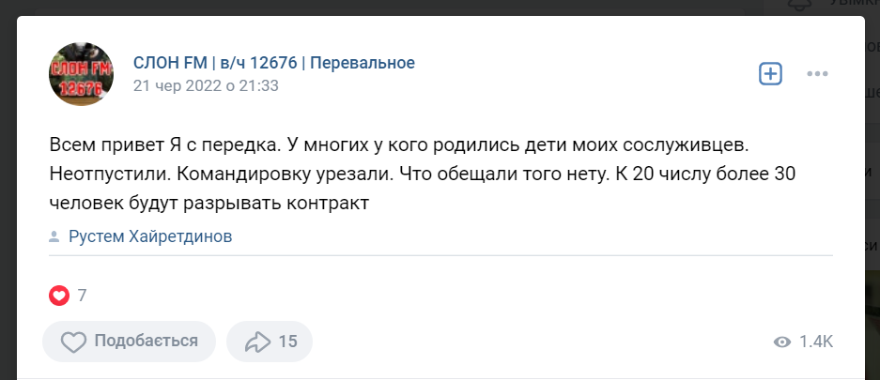Viewport: 880px width, 380px height.
Task: Click the share count 15
Action: [x=288, y=342]
